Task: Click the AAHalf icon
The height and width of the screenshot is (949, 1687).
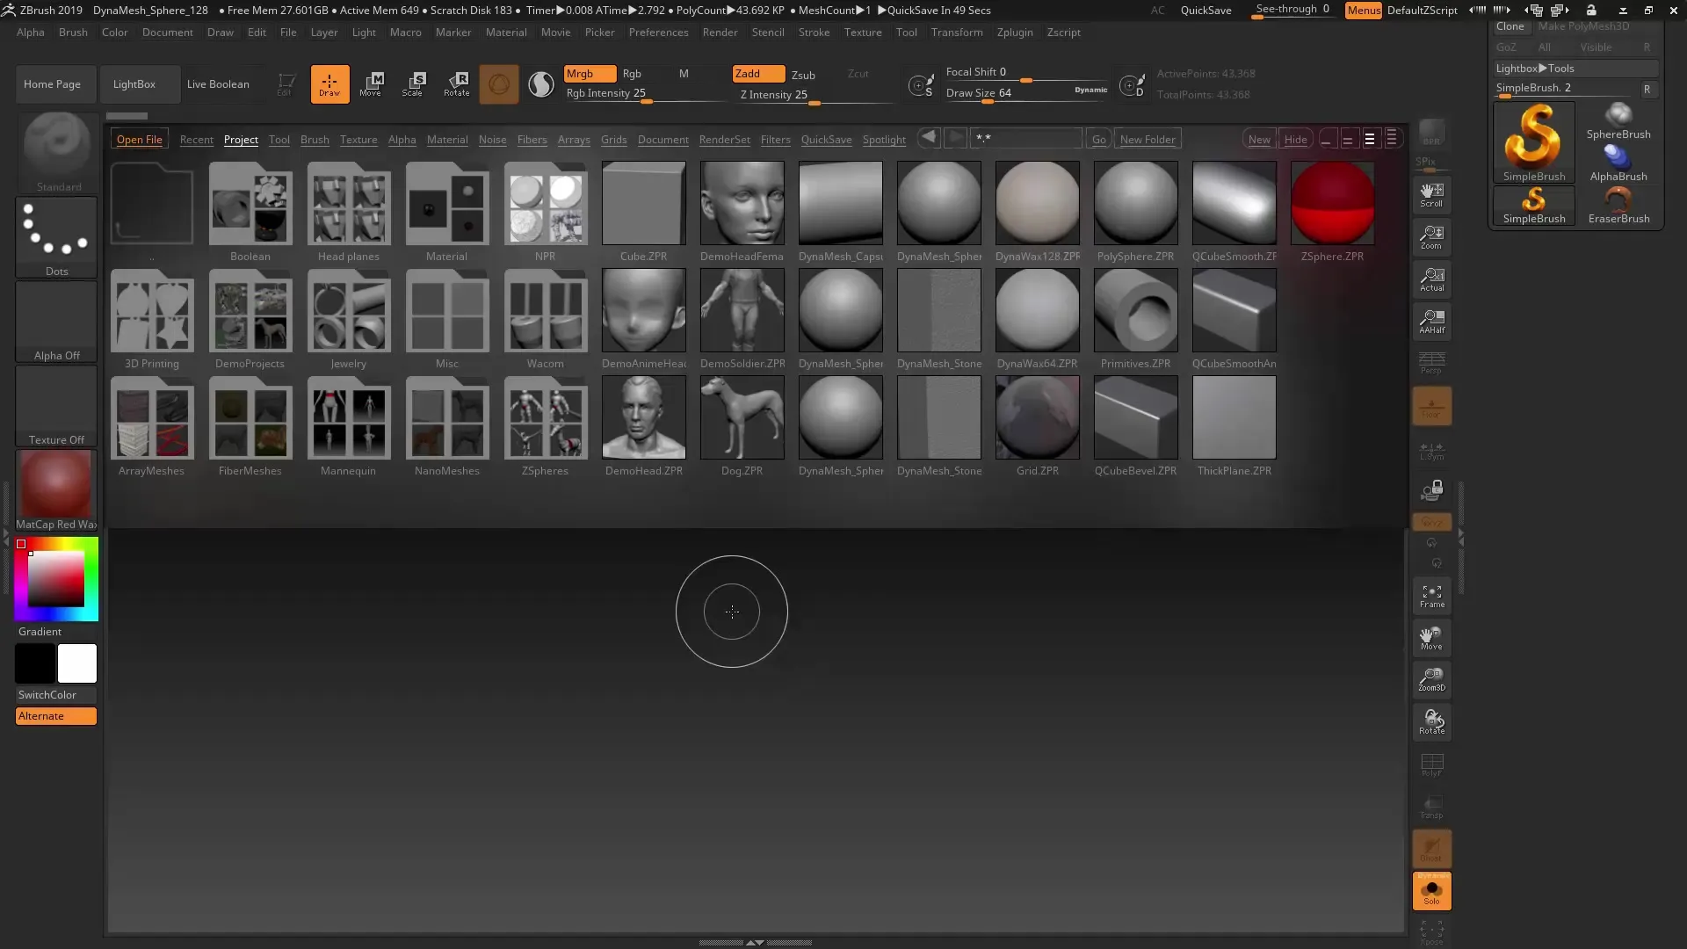Action: point(1431,322)
